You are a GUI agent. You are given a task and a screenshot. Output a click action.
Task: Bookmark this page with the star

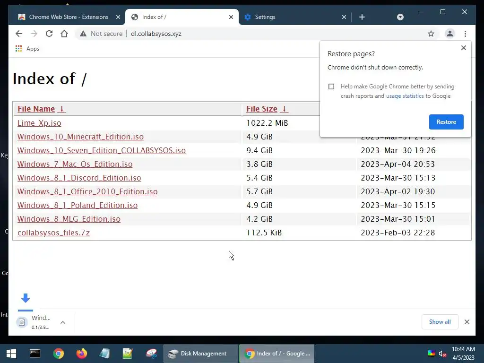431,34
